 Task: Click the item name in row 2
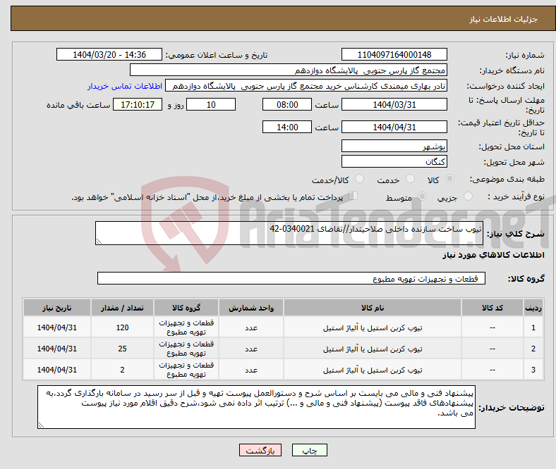[373, 349]
